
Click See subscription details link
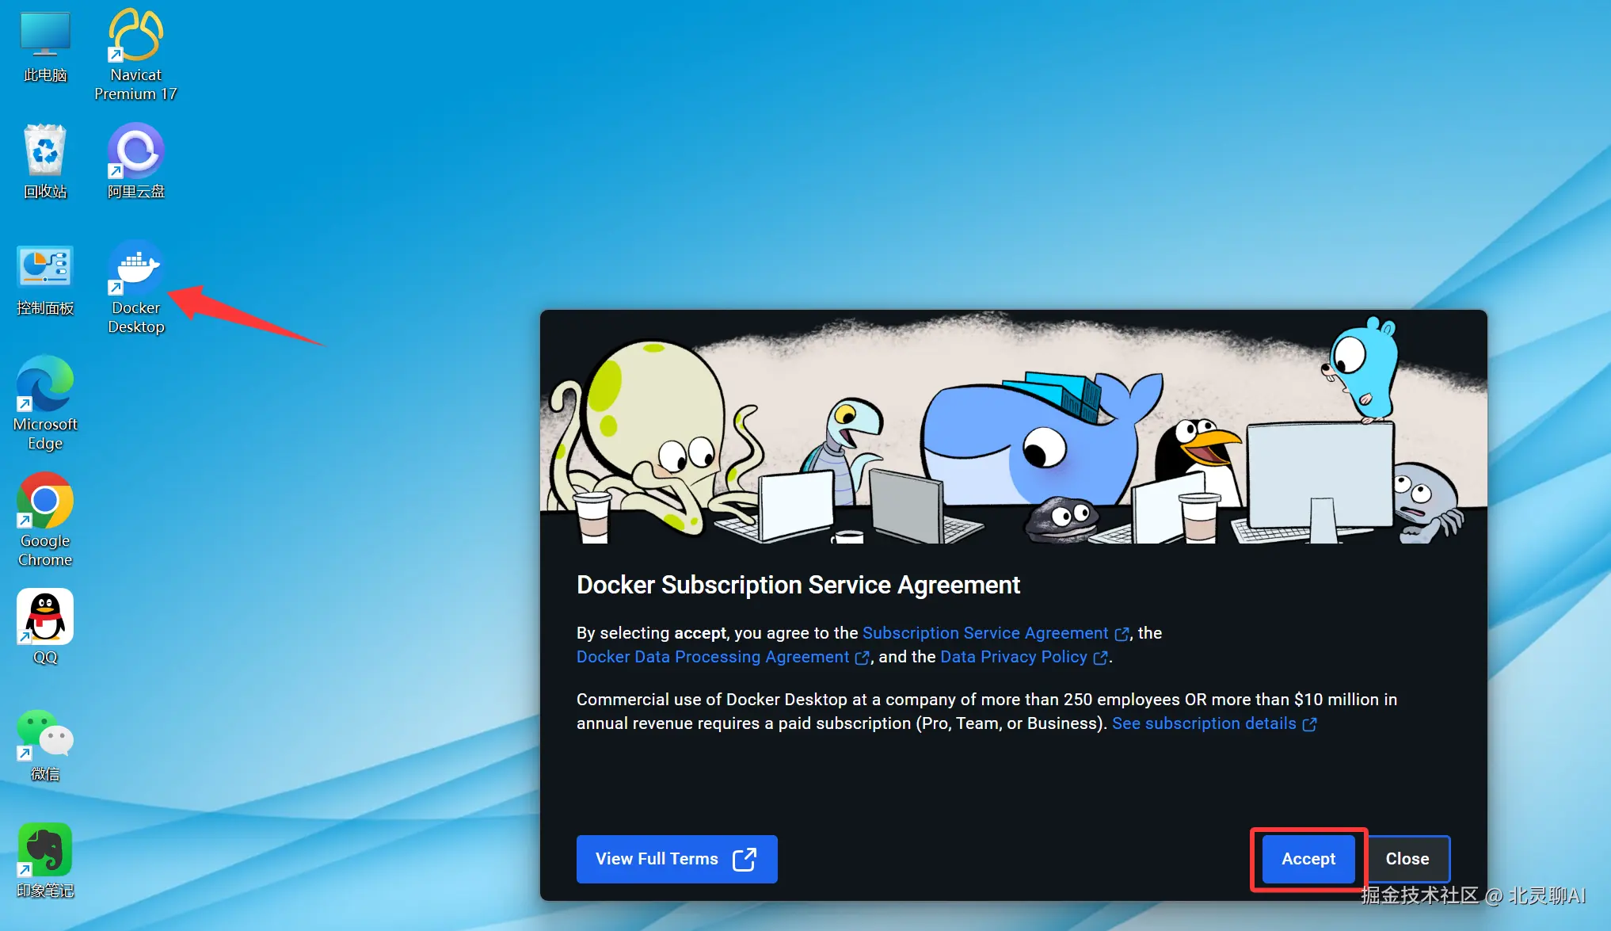[1204, 723]
